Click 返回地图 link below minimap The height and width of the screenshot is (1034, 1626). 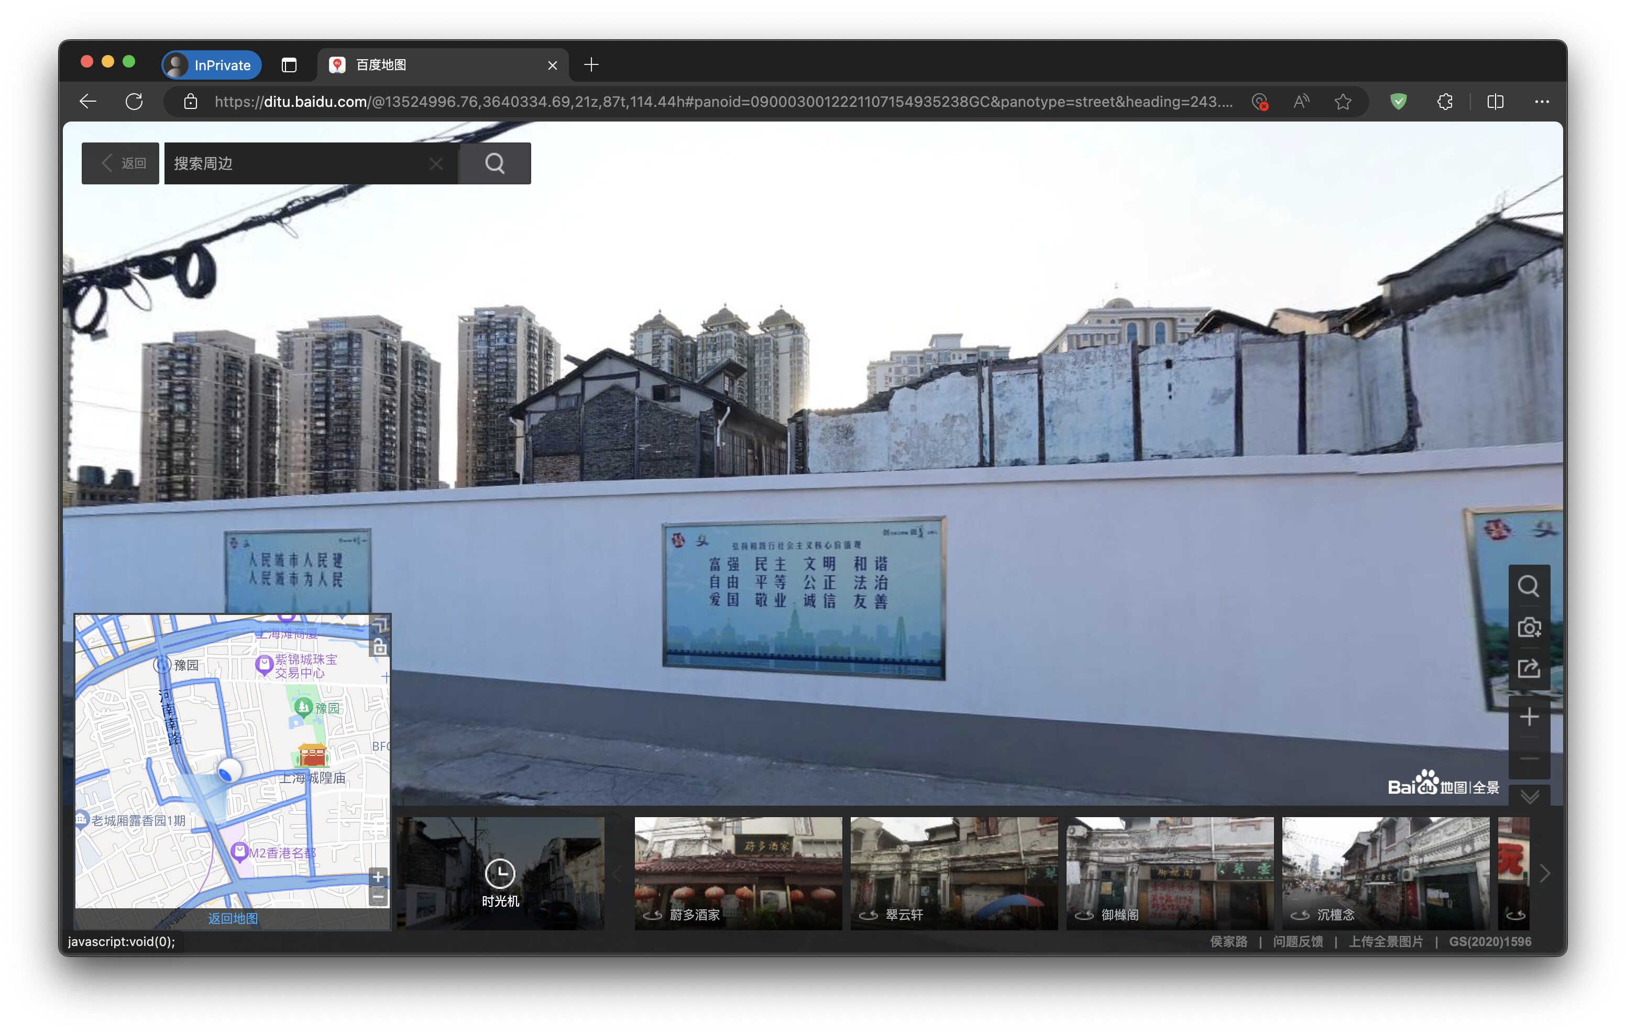(x=232, y=918)
